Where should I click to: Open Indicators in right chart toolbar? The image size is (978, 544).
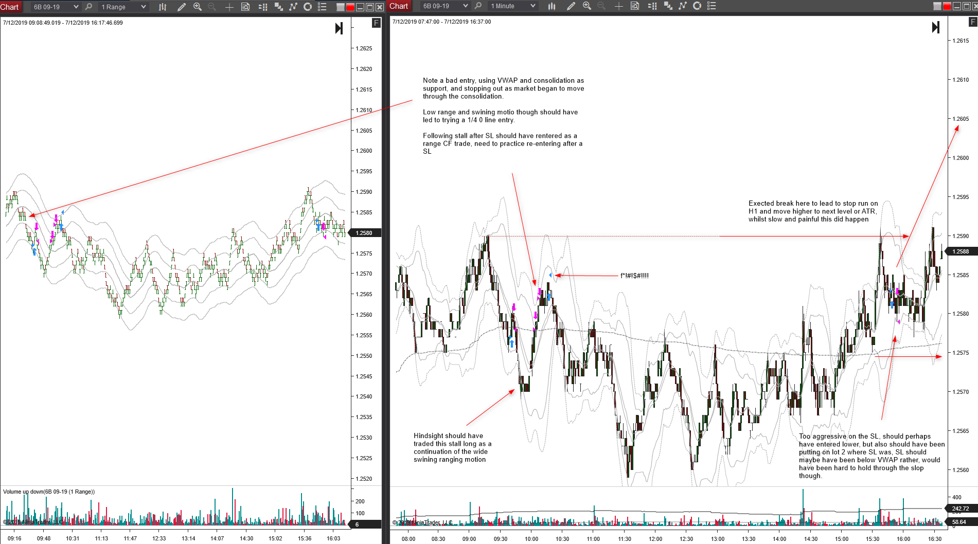(x=683, y=6)
